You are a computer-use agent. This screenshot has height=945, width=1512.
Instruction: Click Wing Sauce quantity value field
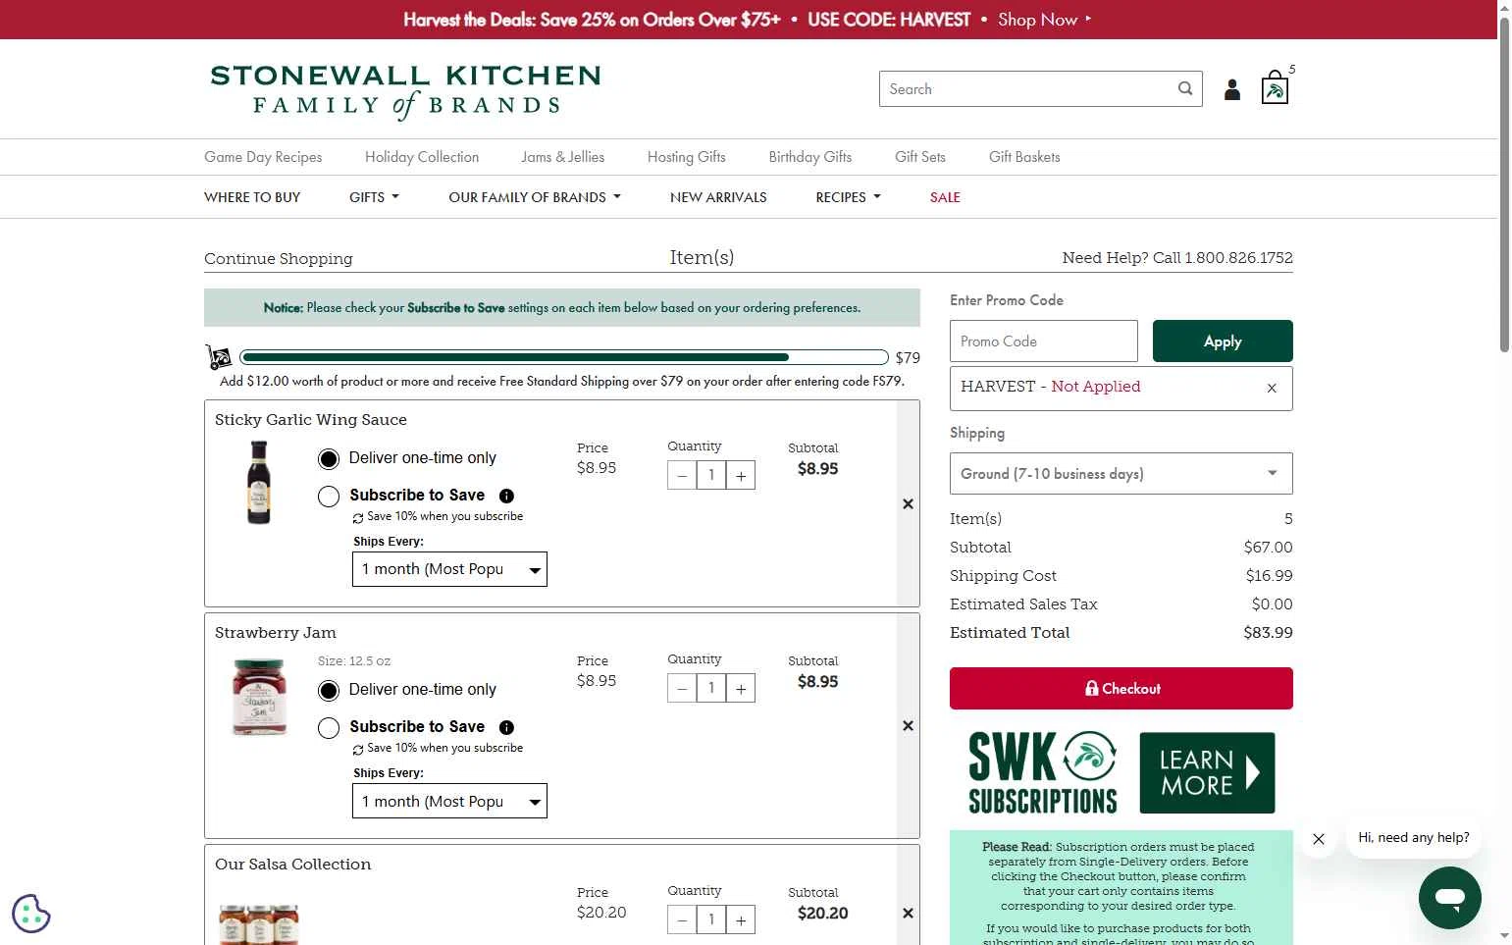pos(711,476)
